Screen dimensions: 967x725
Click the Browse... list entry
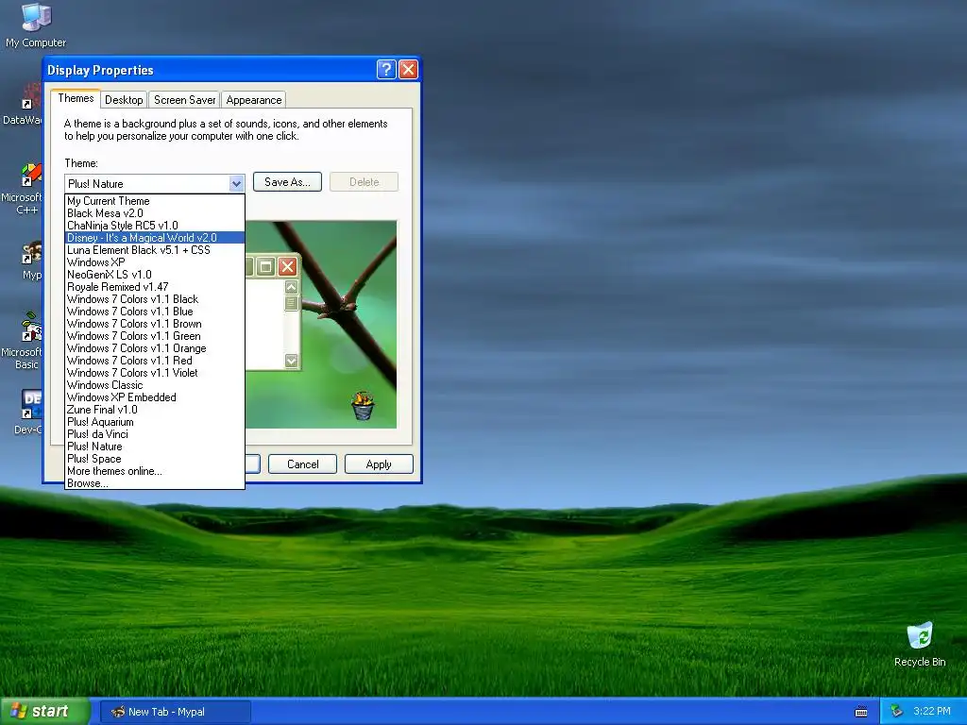point(155,483)
